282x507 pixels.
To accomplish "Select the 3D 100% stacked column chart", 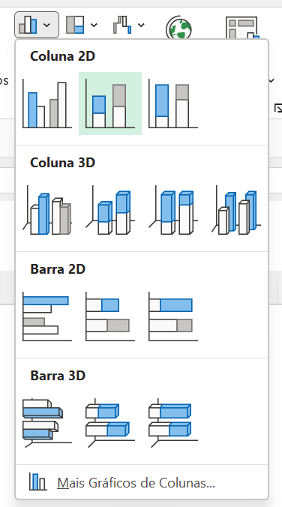I will click(x=173, y=210).
